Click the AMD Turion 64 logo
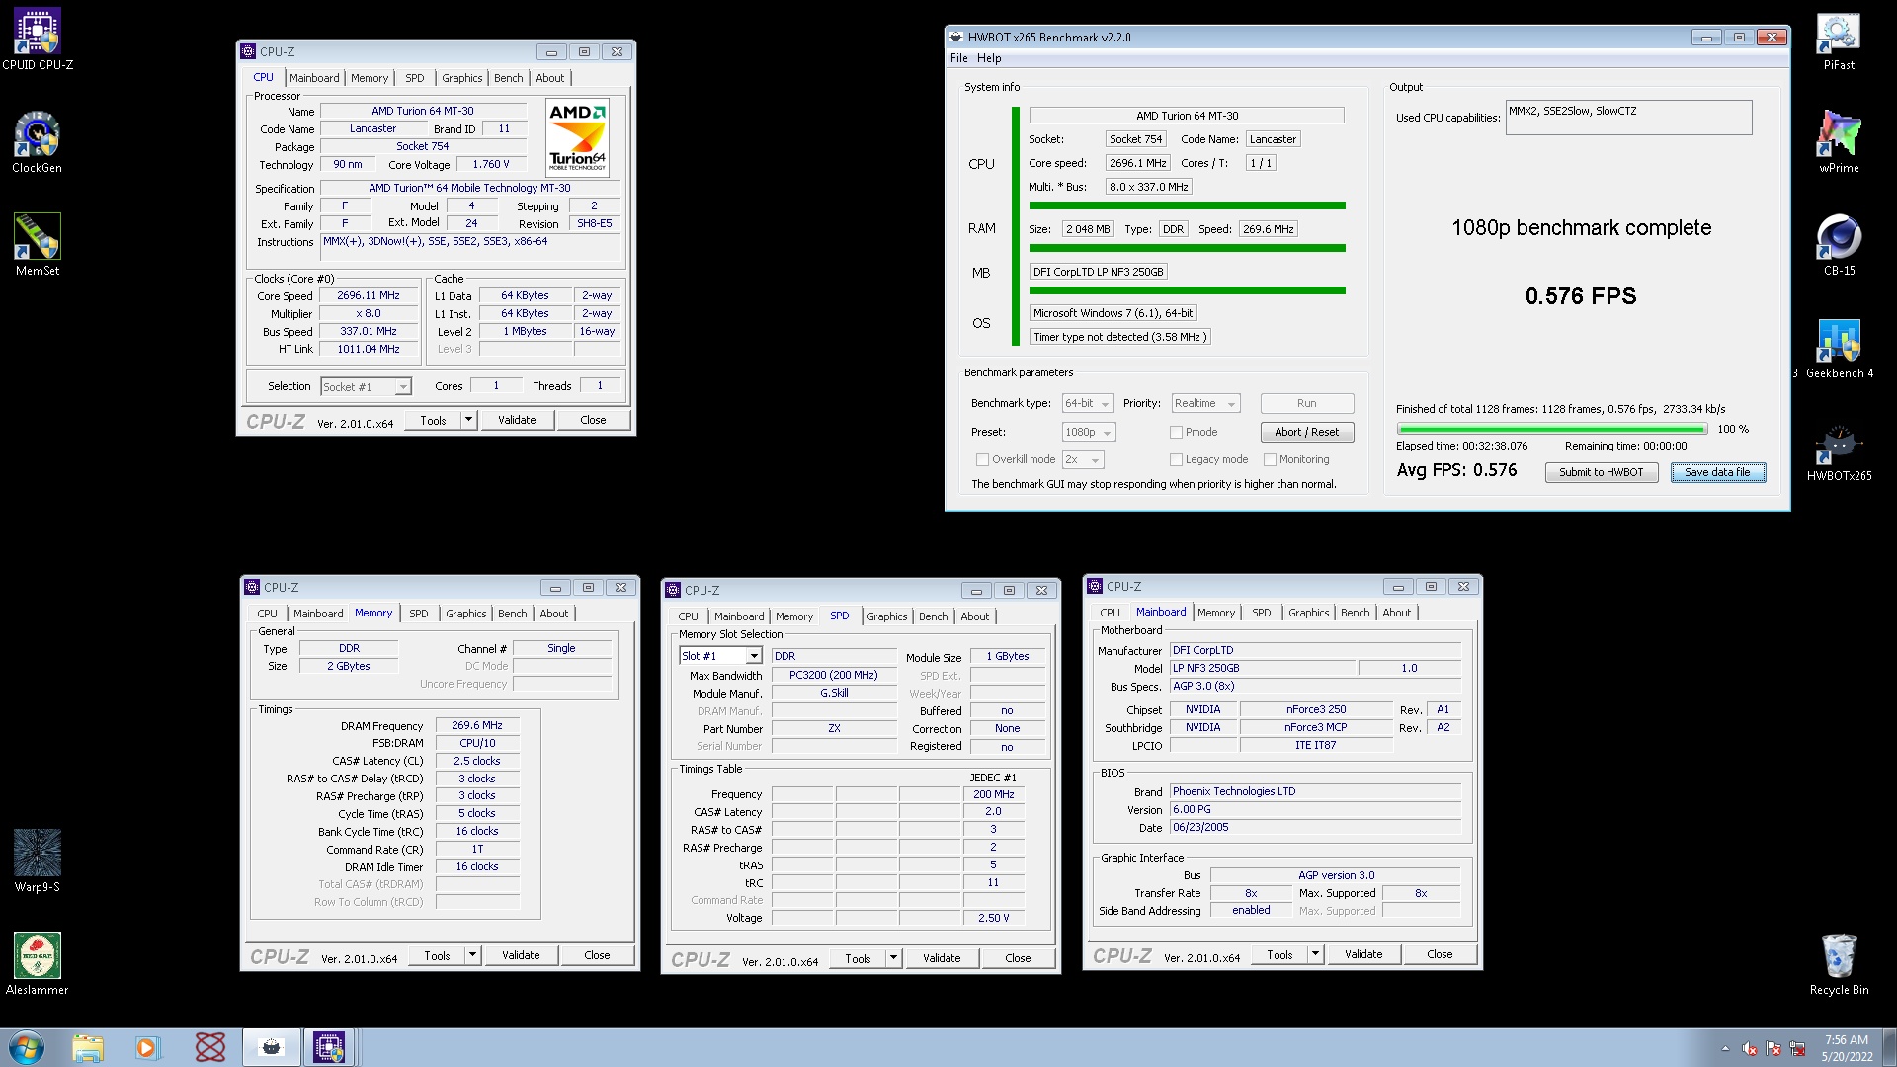The image size is (1897, 1067). [x=578, y=137]
